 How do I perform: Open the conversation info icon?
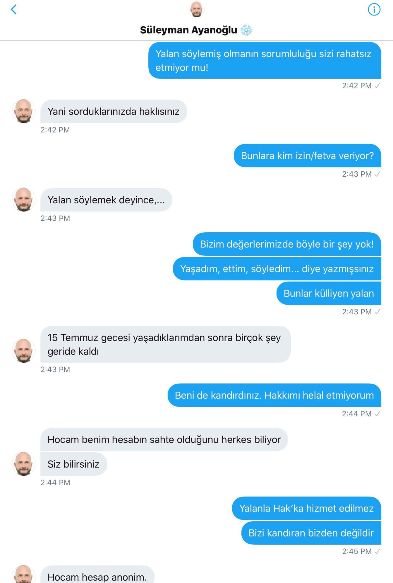(x=374, y=9)
